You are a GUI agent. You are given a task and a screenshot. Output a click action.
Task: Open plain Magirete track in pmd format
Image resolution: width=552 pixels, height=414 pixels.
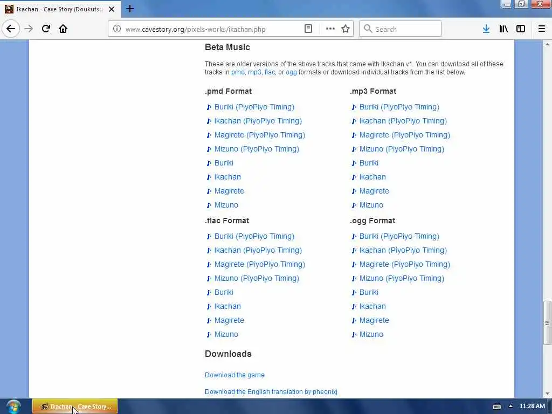(229, 191)
